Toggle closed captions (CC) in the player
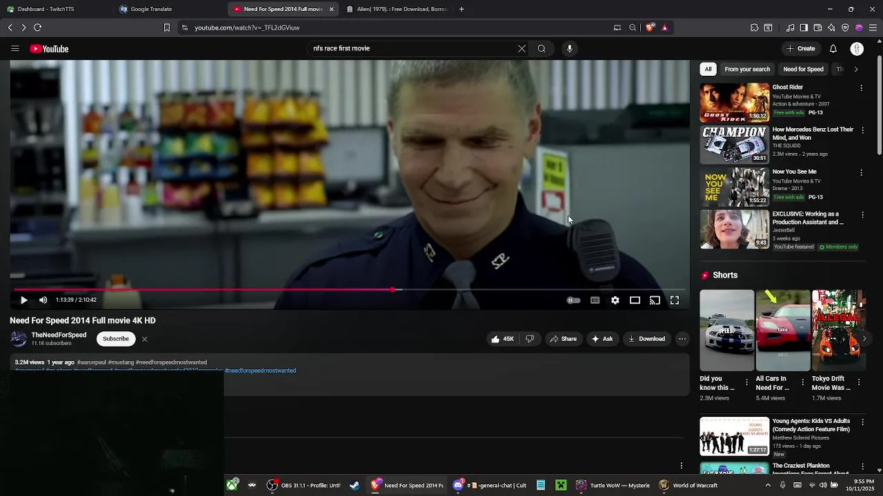 [595, 300]
